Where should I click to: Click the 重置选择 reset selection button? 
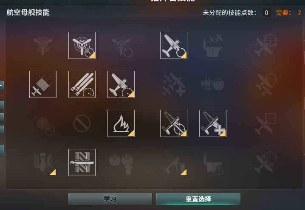pos(198,199)
